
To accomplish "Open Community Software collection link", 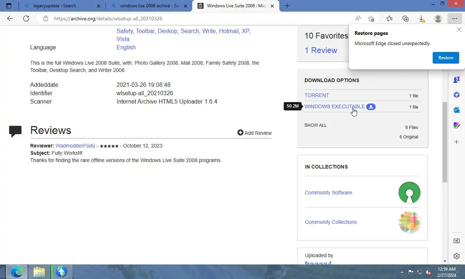I will 328,193.
